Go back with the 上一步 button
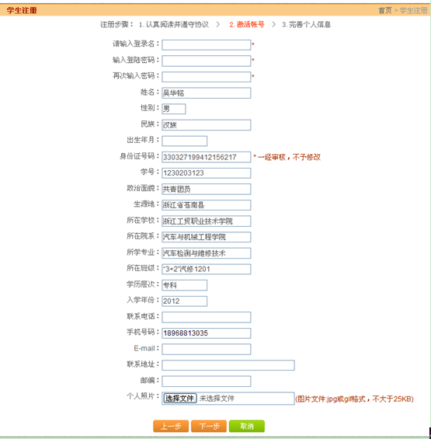431x439 pixels. tap(171, 426)
